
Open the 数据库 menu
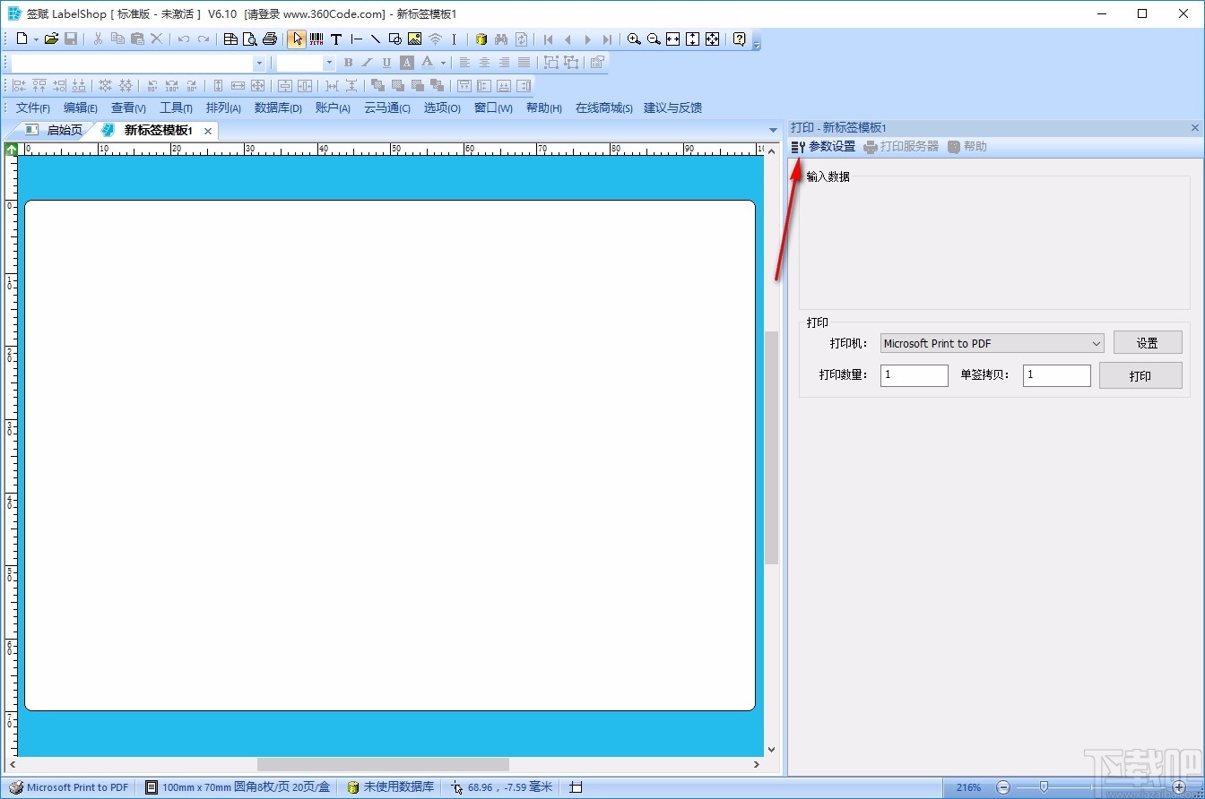click(278, 108)
